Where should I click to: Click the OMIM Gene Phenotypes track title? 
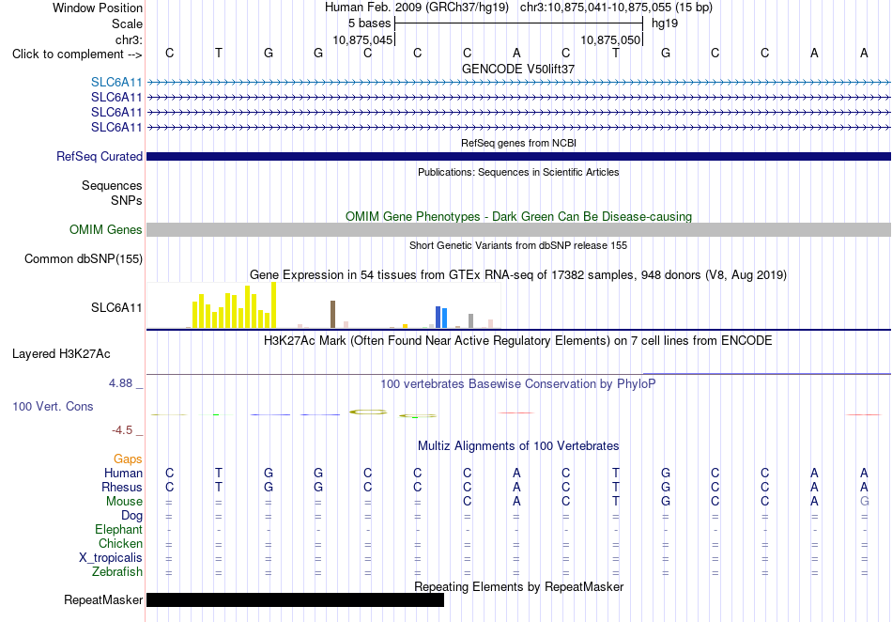519,217
